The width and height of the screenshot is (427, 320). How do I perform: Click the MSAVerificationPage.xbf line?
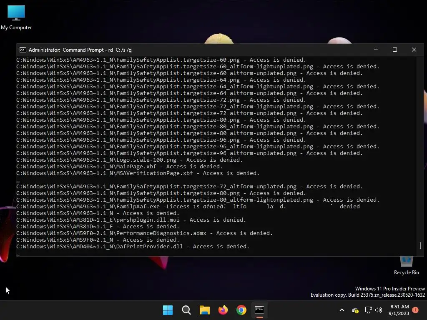(x=138, y=173)
